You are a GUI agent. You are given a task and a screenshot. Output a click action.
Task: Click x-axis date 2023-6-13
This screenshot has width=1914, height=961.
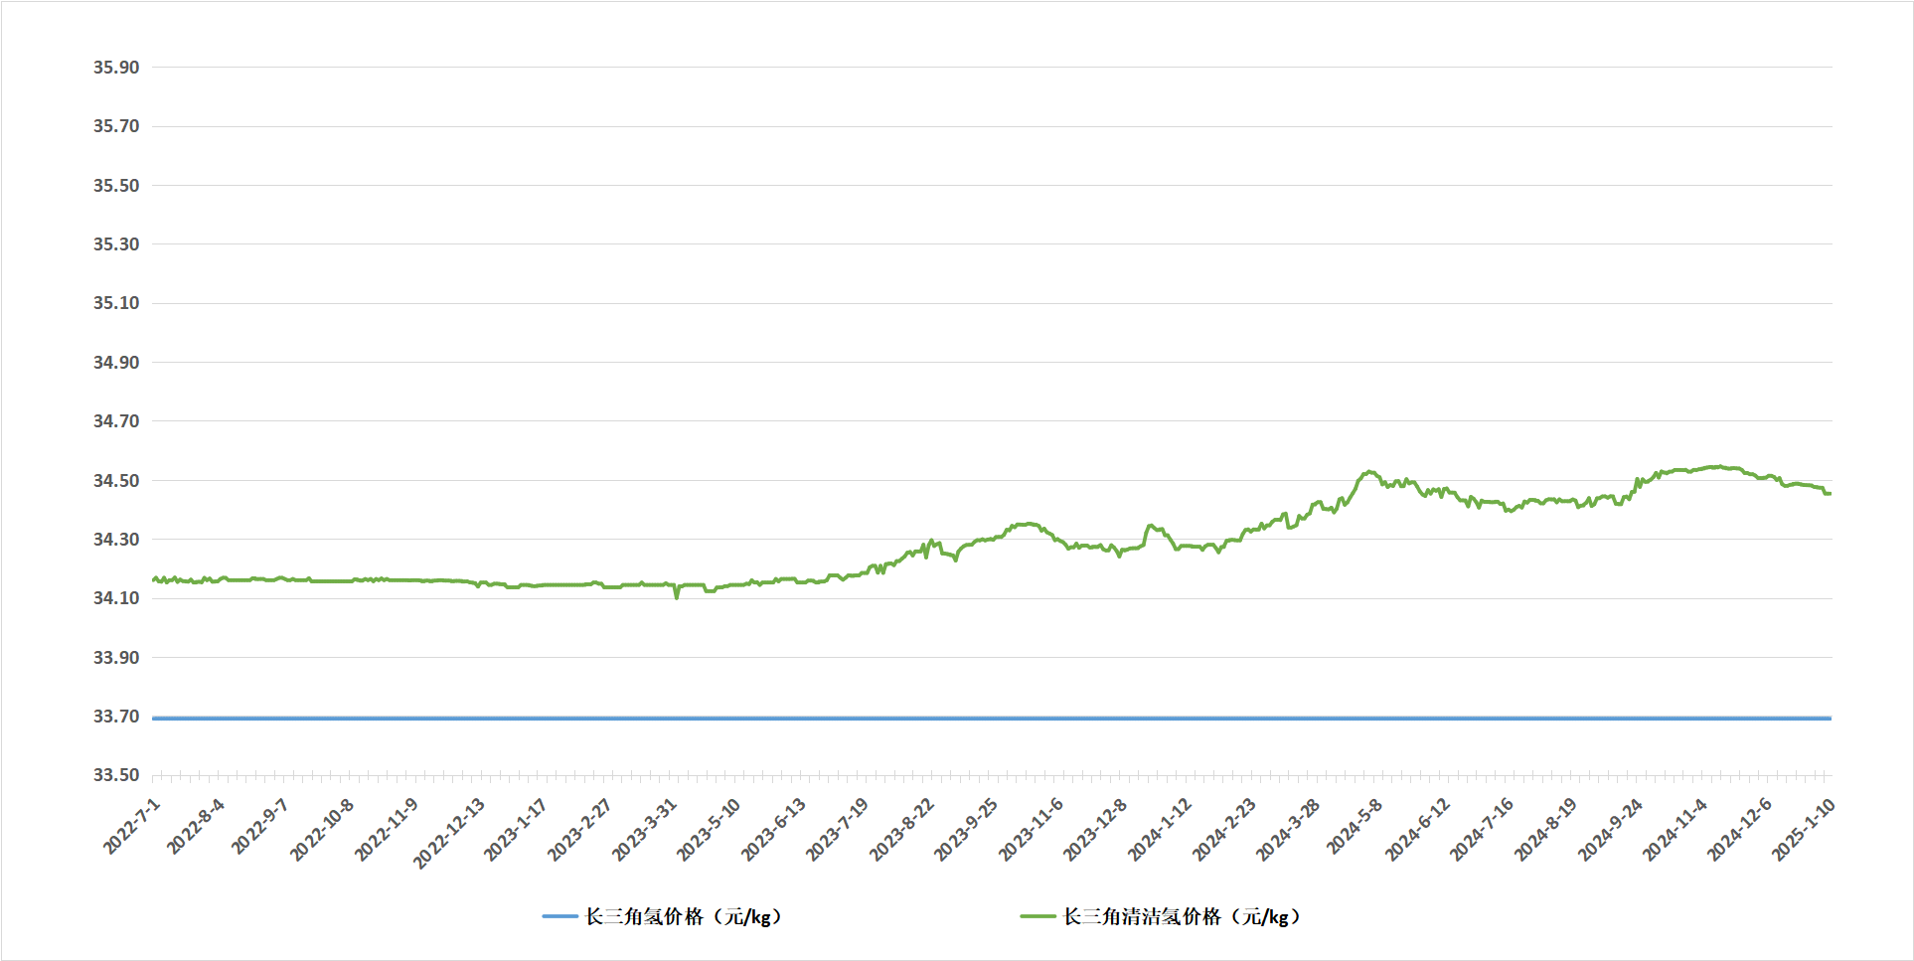(x=773, y=830)
